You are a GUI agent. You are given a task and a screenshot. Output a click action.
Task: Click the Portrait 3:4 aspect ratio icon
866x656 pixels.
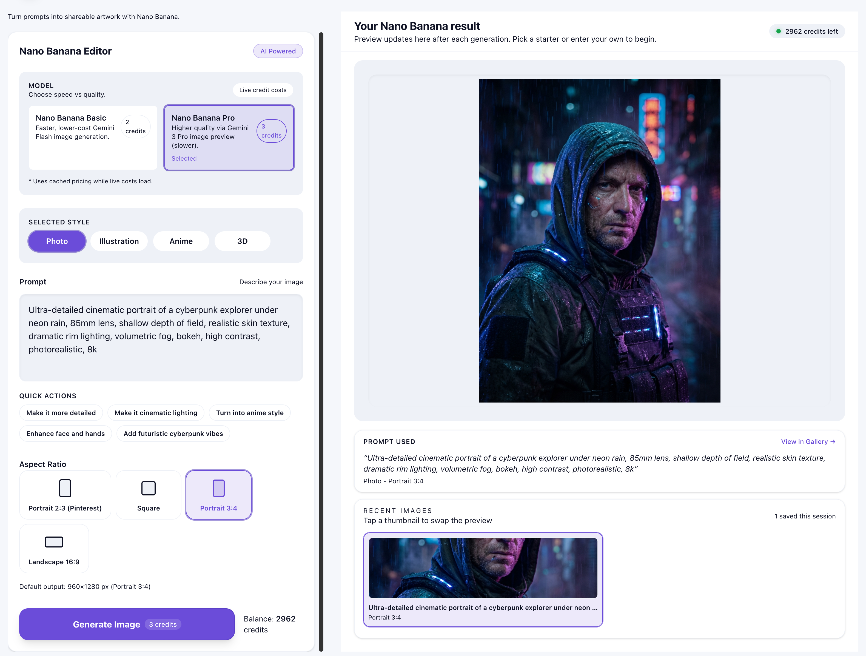pos(218,488)
